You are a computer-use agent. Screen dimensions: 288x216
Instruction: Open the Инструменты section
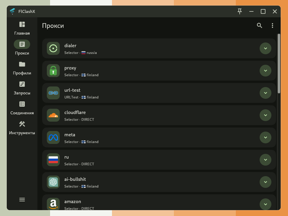point(22,128)
